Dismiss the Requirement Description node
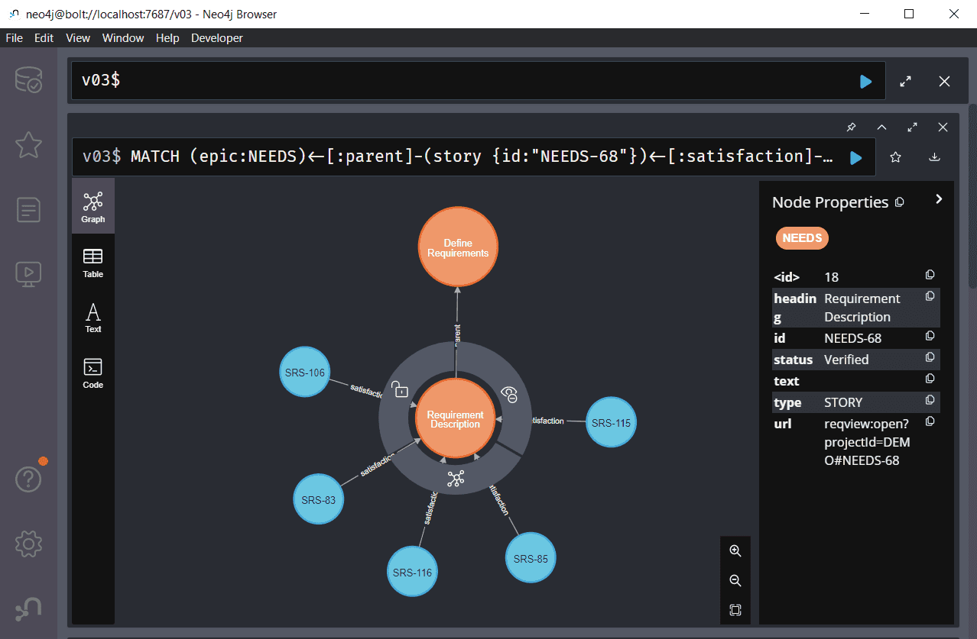 coord(510,394)
